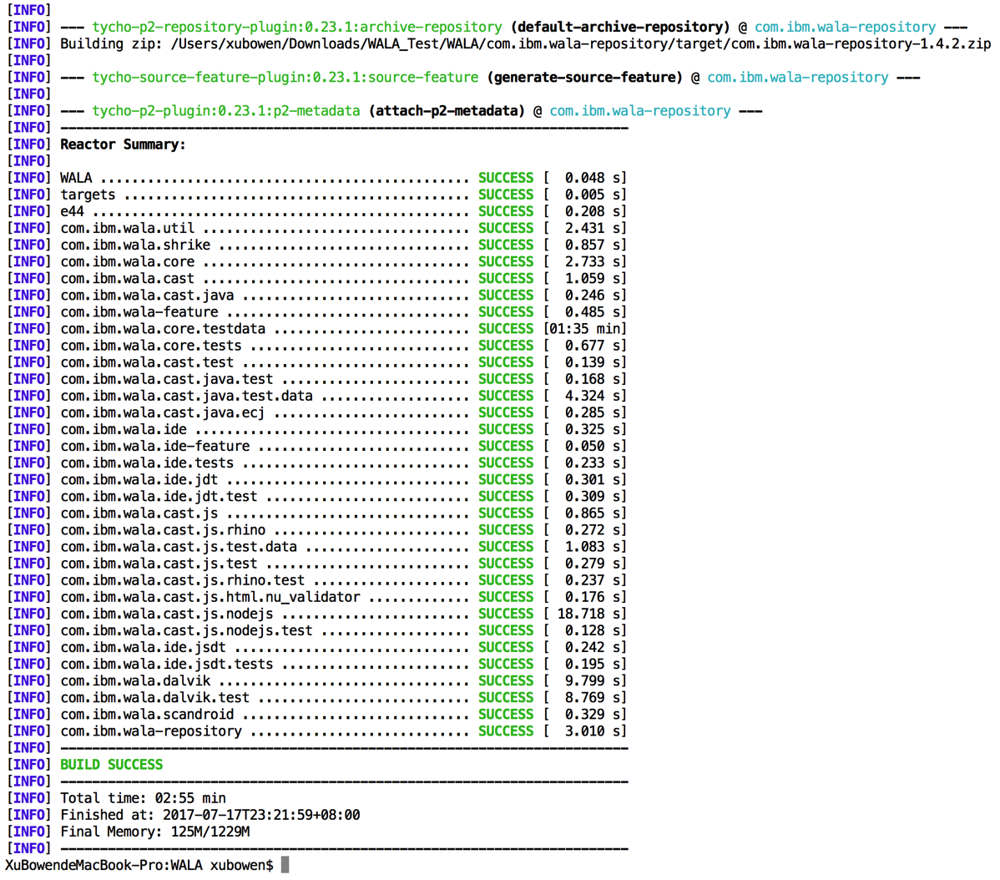Click the "com.ibm.wala.cast.java.test" module name
This screenshot has height=880, width=1000.
pos(166,379)
